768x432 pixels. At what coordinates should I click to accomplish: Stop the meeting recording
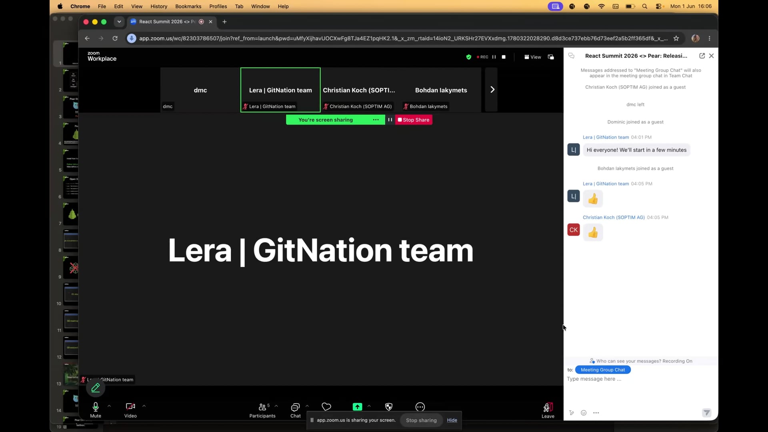pos(504,57)
